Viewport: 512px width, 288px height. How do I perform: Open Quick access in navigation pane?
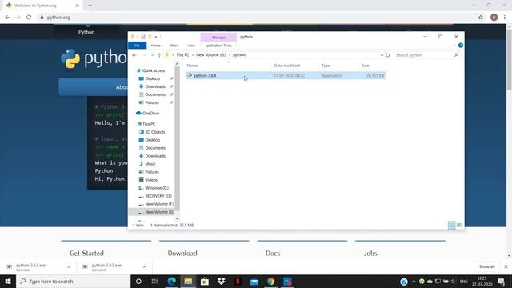(153, 70)
